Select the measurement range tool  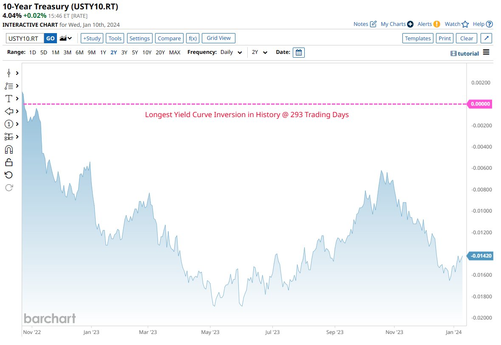click(x=8, y=137)
